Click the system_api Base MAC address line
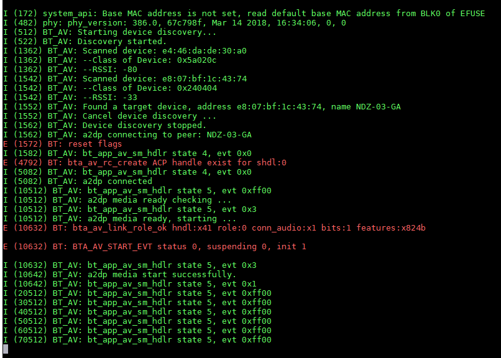Screen dimensions: 501x358 (244, 14)
